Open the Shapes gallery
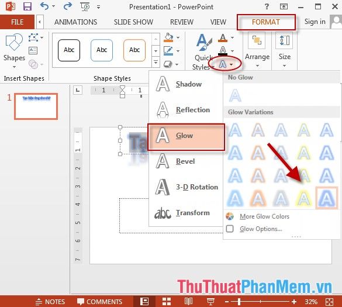The image size is (342, 307). [x=14, y=51]
